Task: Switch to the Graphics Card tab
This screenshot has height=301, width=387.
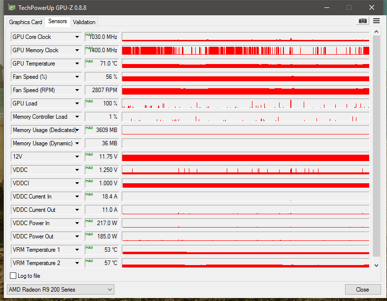Action: click(26, 22)
